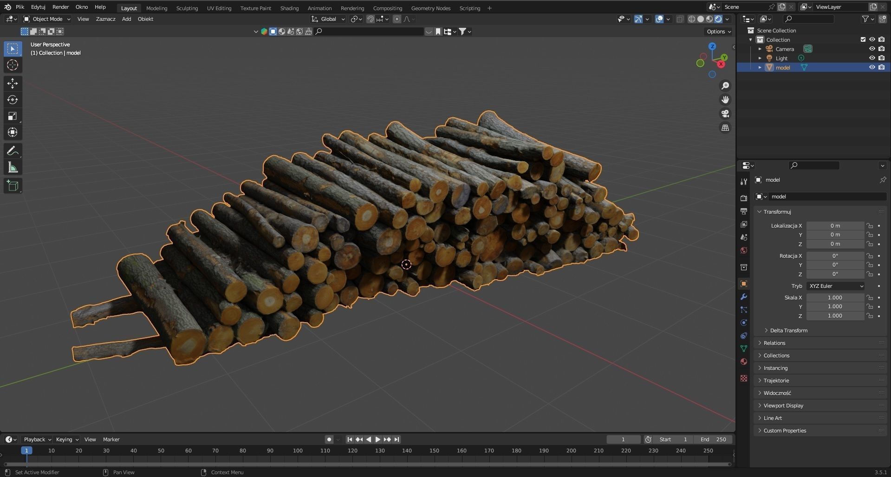This screenshot has height=477, width=891.
Task: Toggle the camera view icon
Action: pos(725,114)
